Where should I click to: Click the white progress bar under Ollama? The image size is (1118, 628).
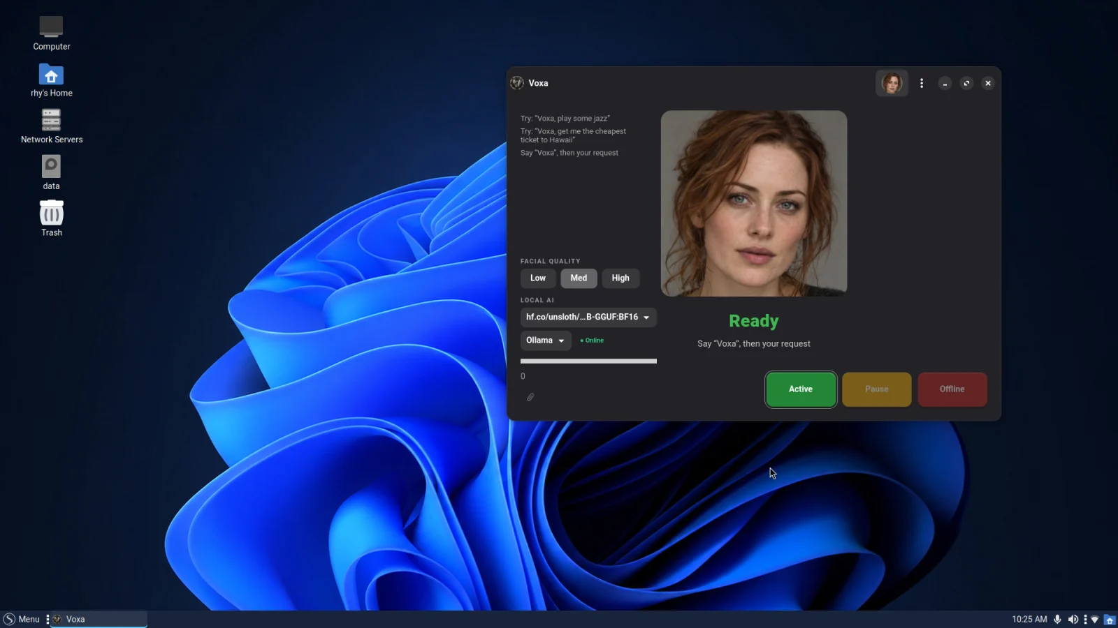[x=588, y=361]
